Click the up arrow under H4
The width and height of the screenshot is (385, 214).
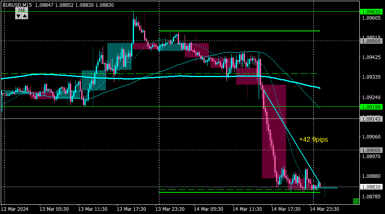tap(25, 16)
